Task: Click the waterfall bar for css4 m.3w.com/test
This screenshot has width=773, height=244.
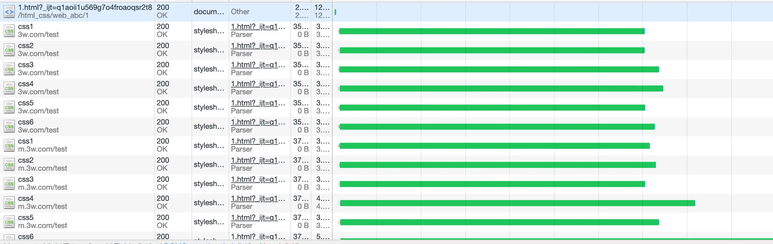Action: (x=517, y=203)
